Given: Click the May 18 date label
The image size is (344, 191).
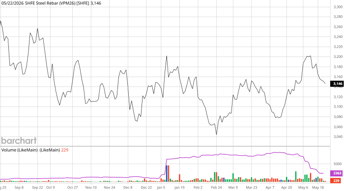Looking at the screenshot, I should [x=318, y=188].
